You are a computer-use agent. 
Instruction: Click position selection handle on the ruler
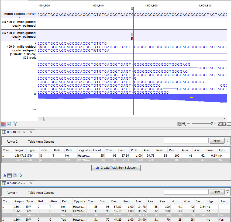click(x=132, y=8)
